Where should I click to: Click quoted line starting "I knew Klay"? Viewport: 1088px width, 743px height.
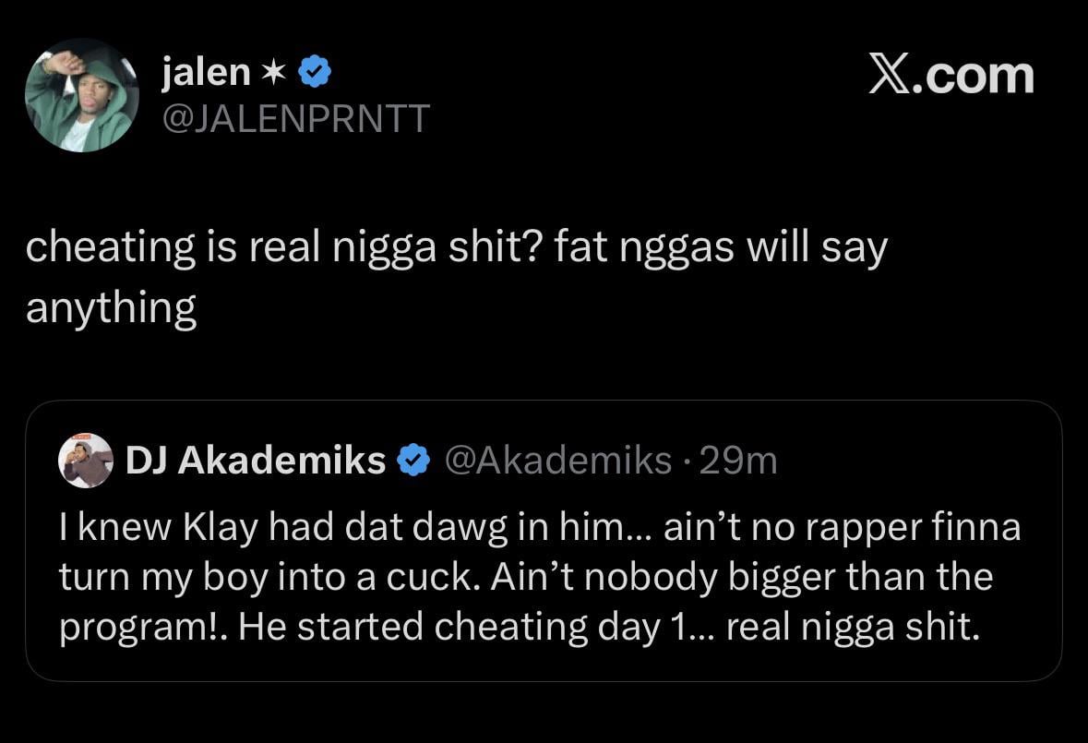(540, 528)
